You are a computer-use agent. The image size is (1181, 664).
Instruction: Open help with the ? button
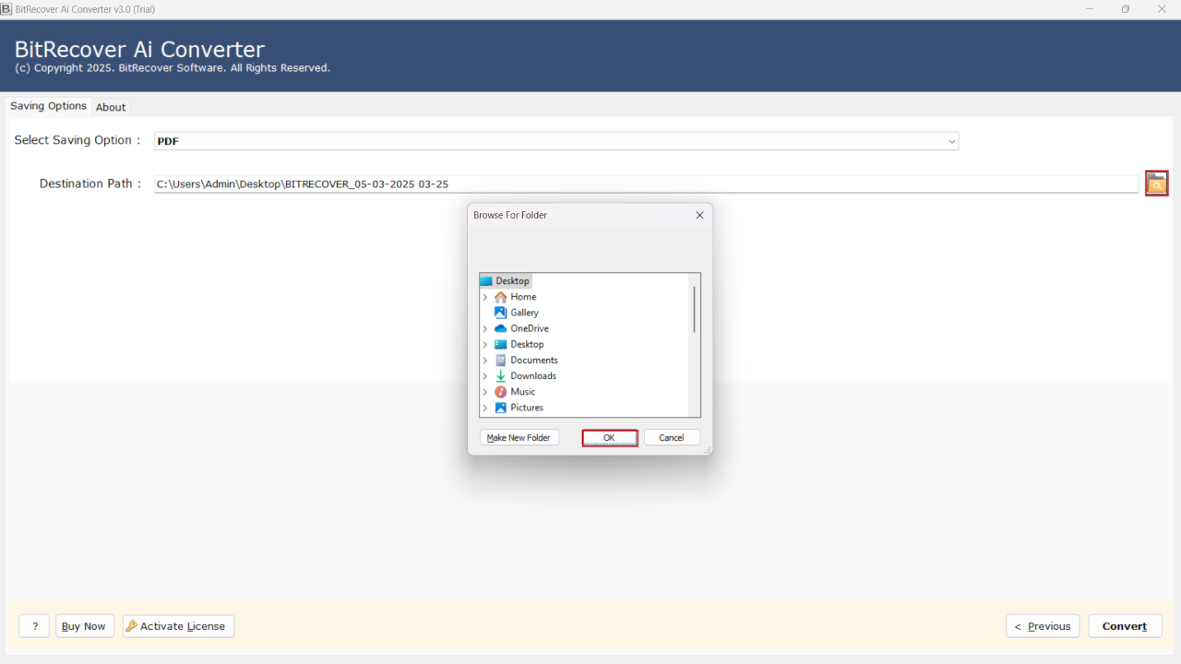pyautogui.click(x=34, y=626)
